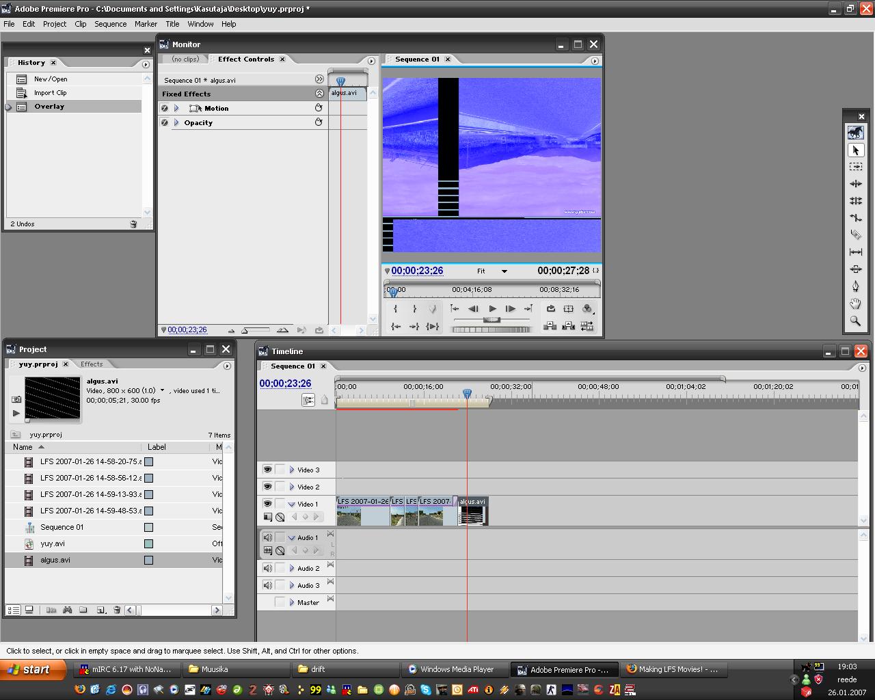Image resolution: width=875 pixels, height=700 pixels.
Task: Step forward one frame in Monitor
Action: (x=511, y=309)
